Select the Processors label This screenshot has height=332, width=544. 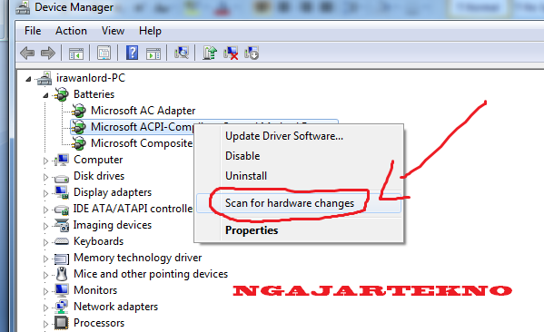99,323
